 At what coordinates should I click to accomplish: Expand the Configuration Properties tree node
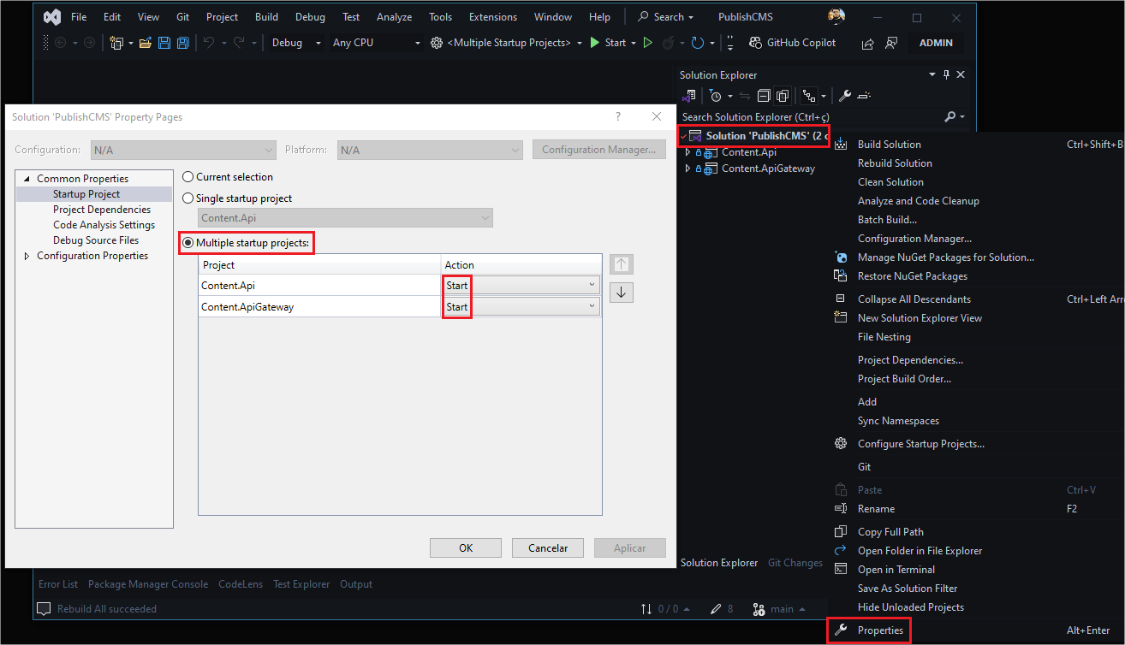pyautogui.click(x=27, y=256)
